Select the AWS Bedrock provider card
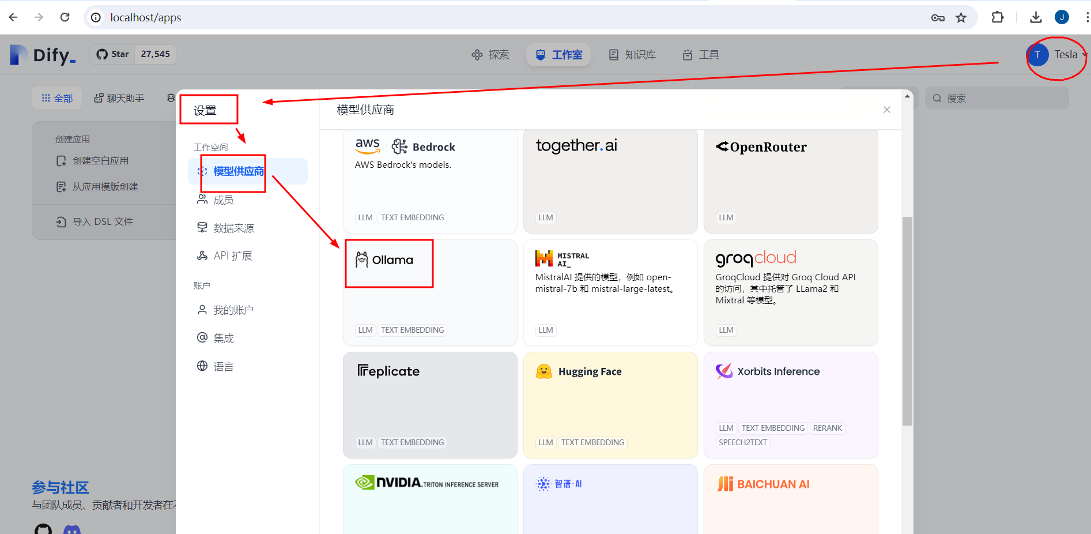The image size is (1091, 534). tap(430, 181)
